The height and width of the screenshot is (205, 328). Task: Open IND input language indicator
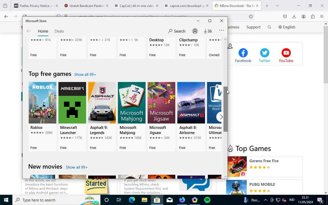[292, 200]
